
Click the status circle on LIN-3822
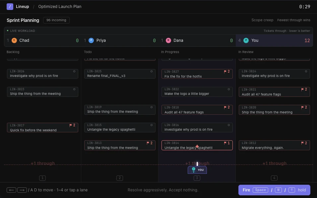229,89
